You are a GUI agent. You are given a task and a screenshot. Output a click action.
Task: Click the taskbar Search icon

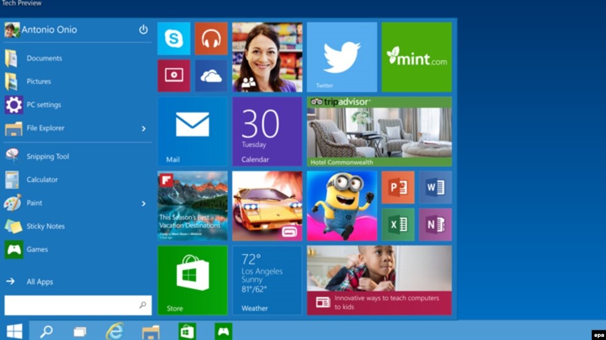coord(47,331)
